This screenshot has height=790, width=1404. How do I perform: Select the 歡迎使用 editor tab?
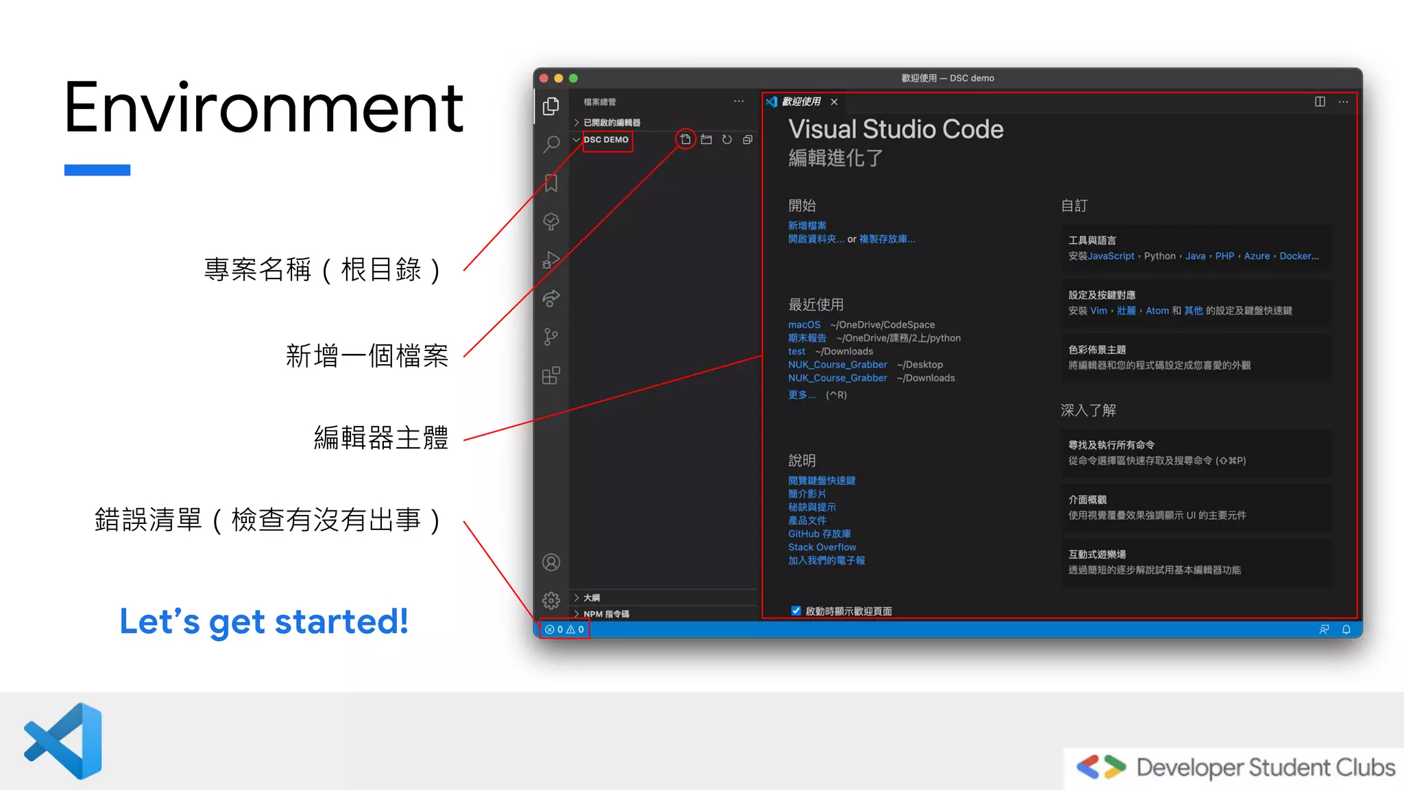801,101
